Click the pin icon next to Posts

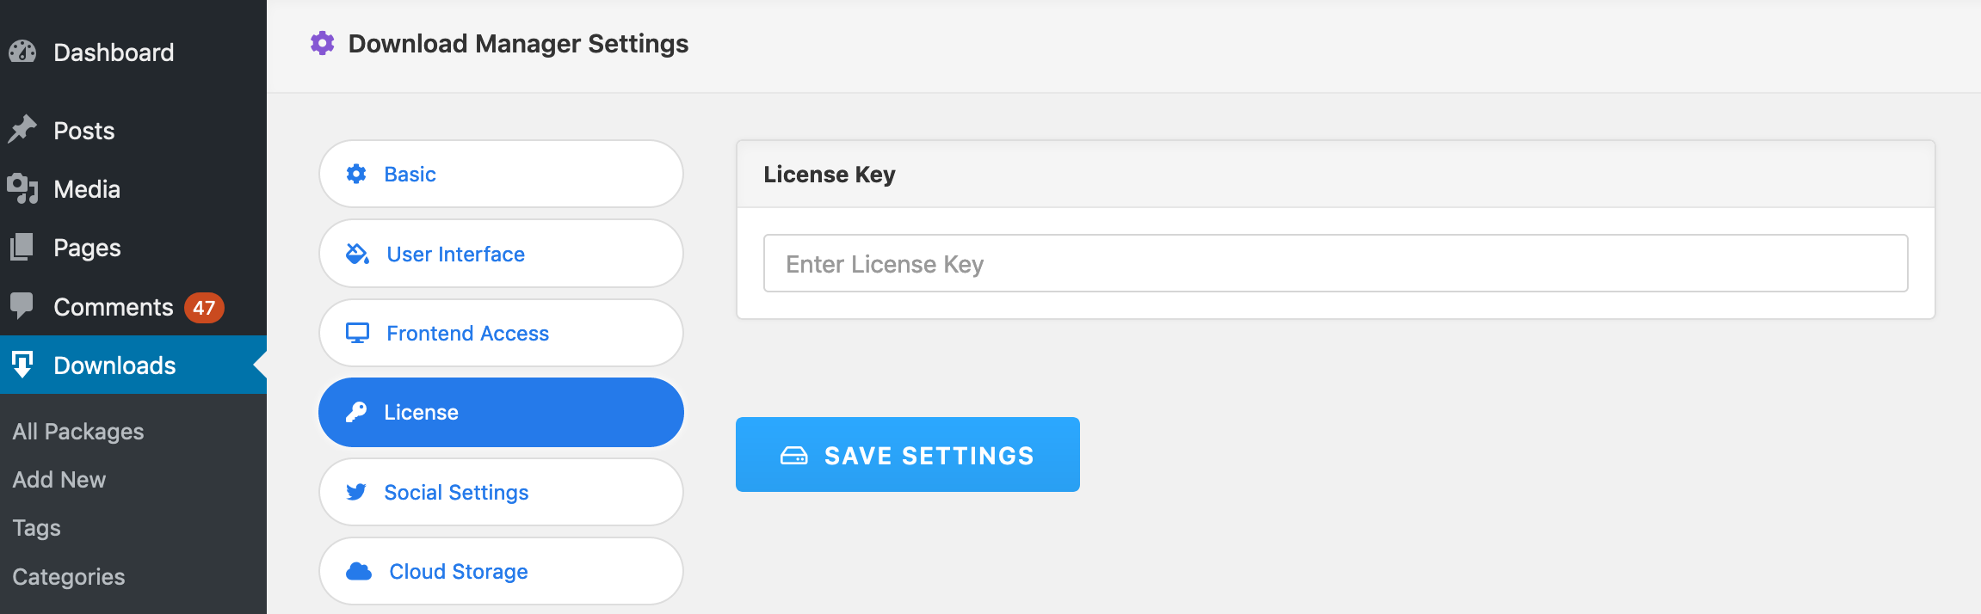(x=23, y=127)
